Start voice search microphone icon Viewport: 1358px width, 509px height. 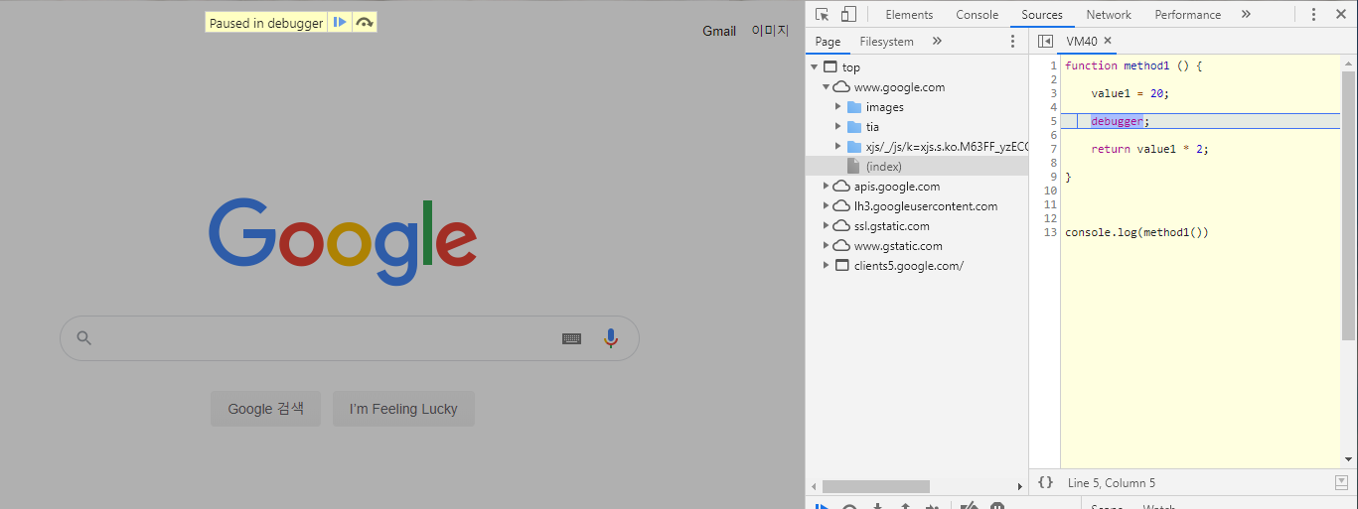(x=611, y=338)
